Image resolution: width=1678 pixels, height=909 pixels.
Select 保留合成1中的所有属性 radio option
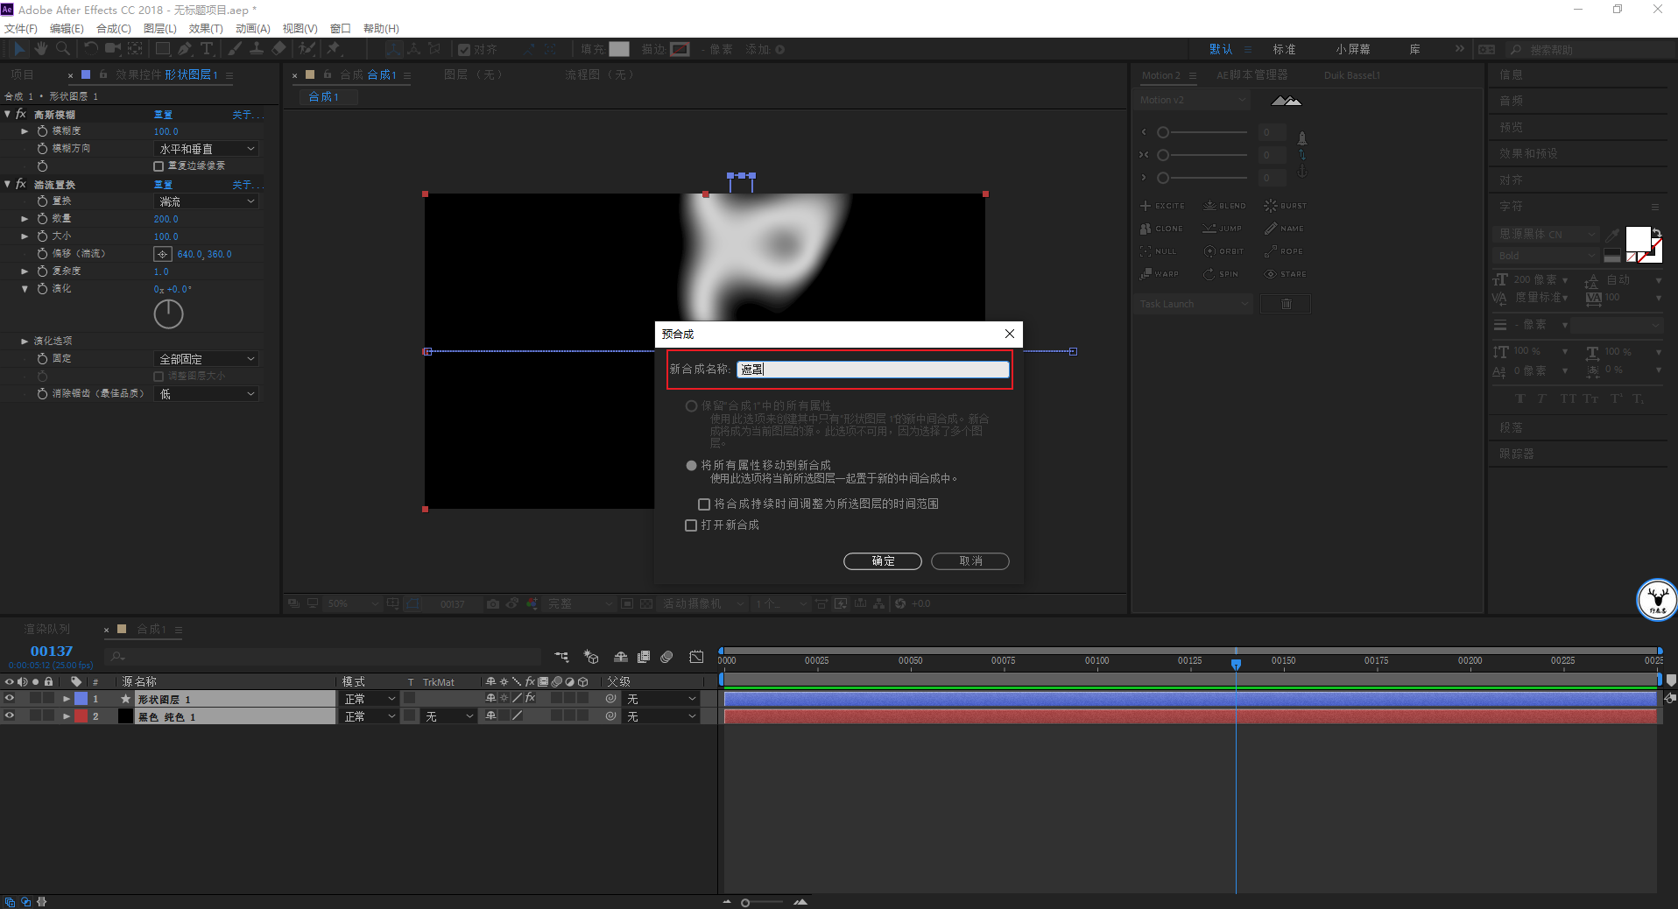[691, 406]
